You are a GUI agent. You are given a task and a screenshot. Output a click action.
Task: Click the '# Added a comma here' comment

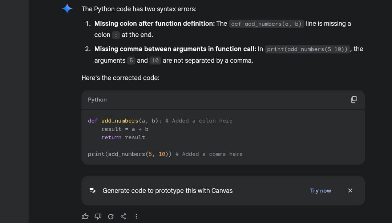click(209, 154)
